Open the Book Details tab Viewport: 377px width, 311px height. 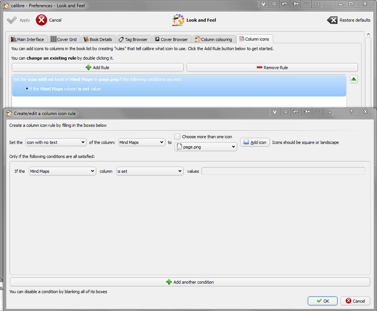coord(98,39)
